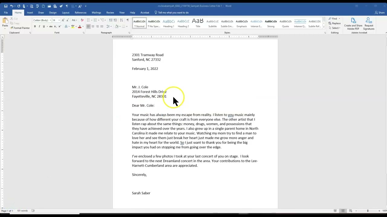The height and width of the screenshot is (217, 387).
Task: Center the text
Action: tap(93, 27)
